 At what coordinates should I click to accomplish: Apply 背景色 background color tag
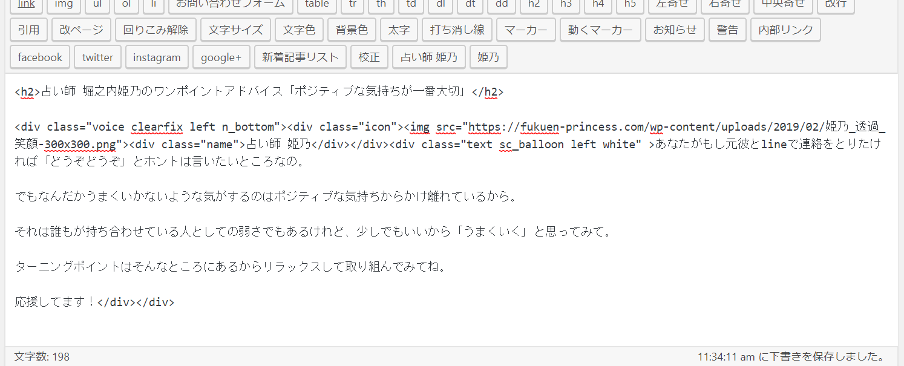[x=352, y=30]
